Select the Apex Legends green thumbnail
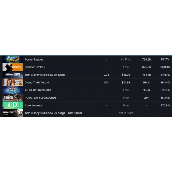Screen dimensions: 172x172 13,105
